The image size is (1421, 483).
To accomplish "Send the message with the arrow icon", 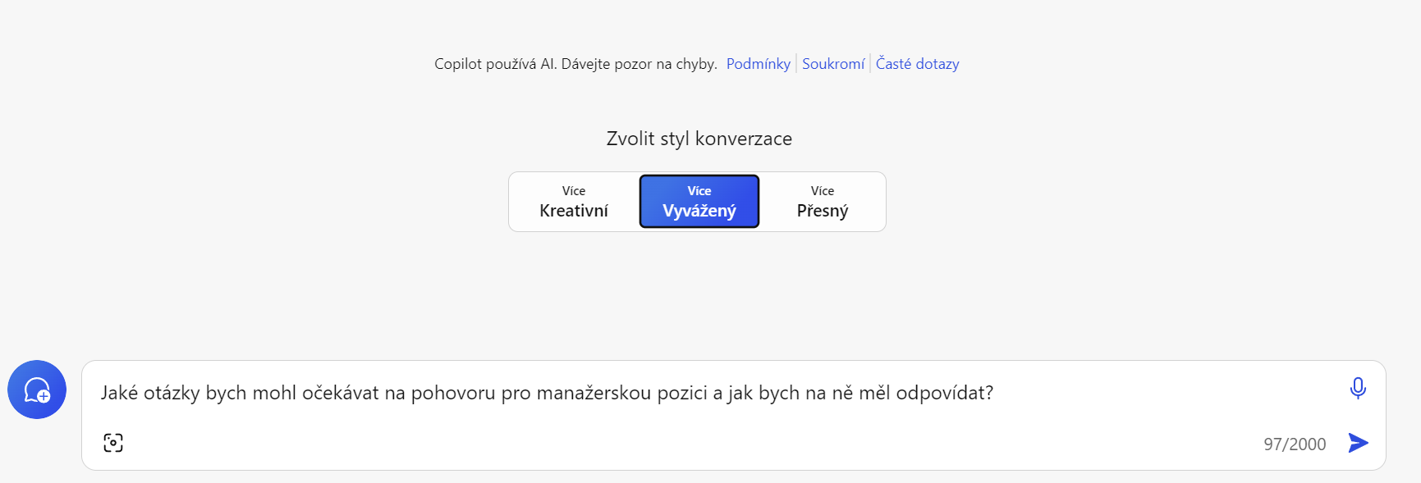I will click(x=1358, y=443).
